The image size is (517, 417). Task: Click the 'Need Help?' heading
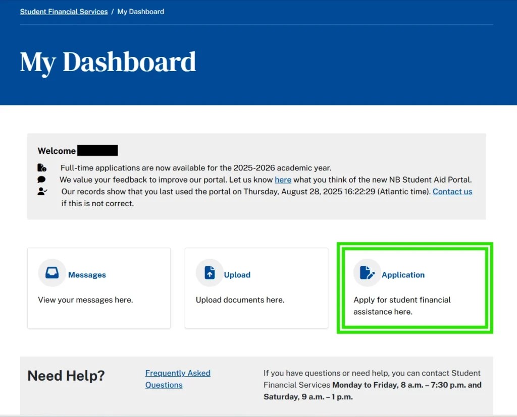[66, 375]
